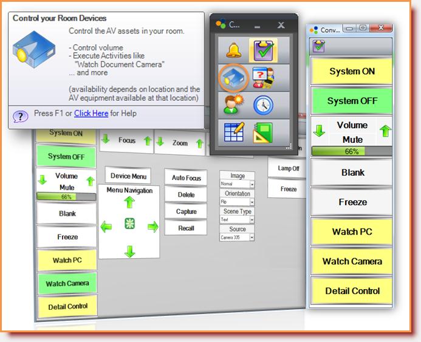Toggle Mute in back window
The width and height of the screenshot is (421, 342).
(x=67, y=187)
